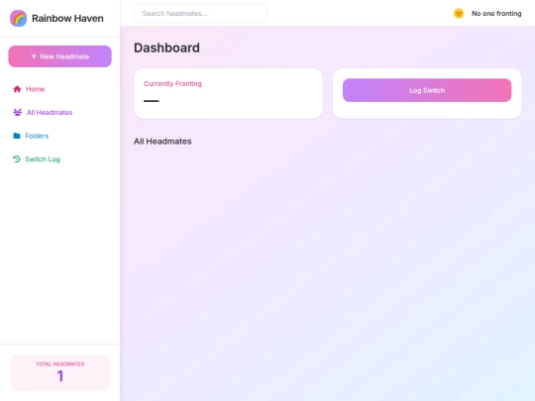Viewport: 535px width, 401px height.
Task: Click the Currently Fronting label
Action: 172,84
